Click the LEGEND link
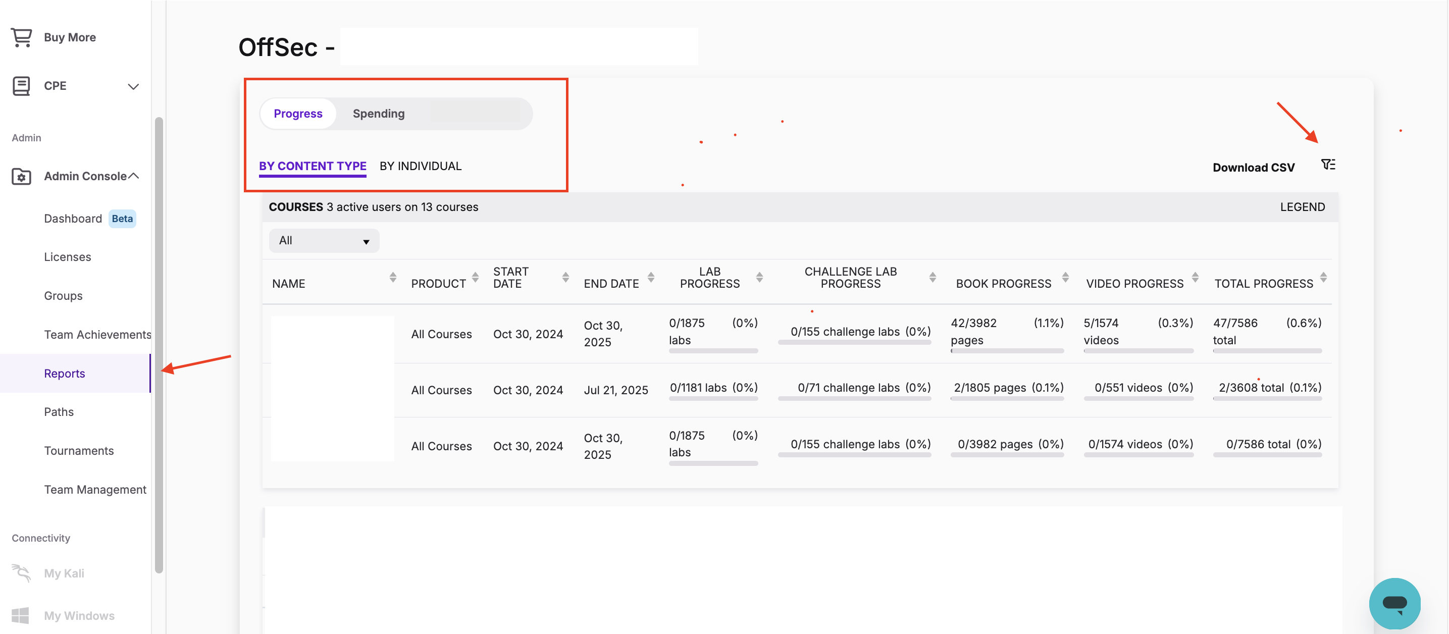The width and height of the screenshot is (1449, 634). point(1302,207)
